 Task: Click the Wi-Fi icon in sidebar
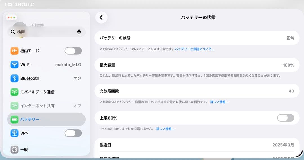click(14, 65)
